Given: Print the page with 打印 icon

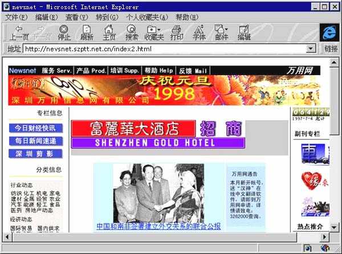Looking at the screenshot, I should pos(177,32).
